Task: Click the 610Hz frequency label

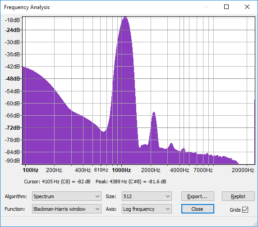Action: point(101,170)
